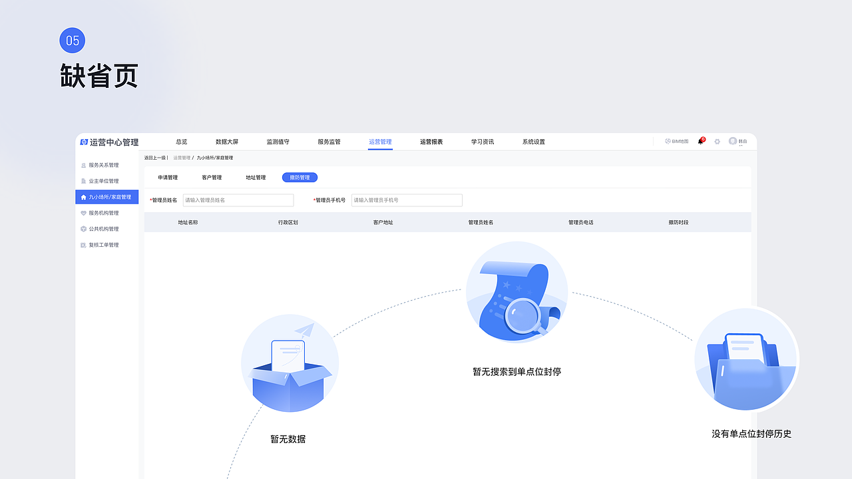
Task: Open the 系统设置 top menu
Action: coord(534,142)
